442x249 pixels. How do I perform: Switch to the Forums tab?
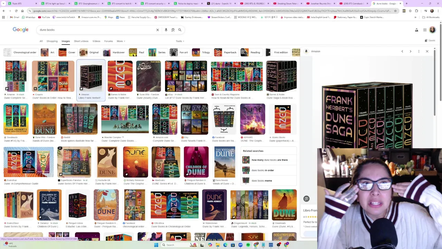108,41
